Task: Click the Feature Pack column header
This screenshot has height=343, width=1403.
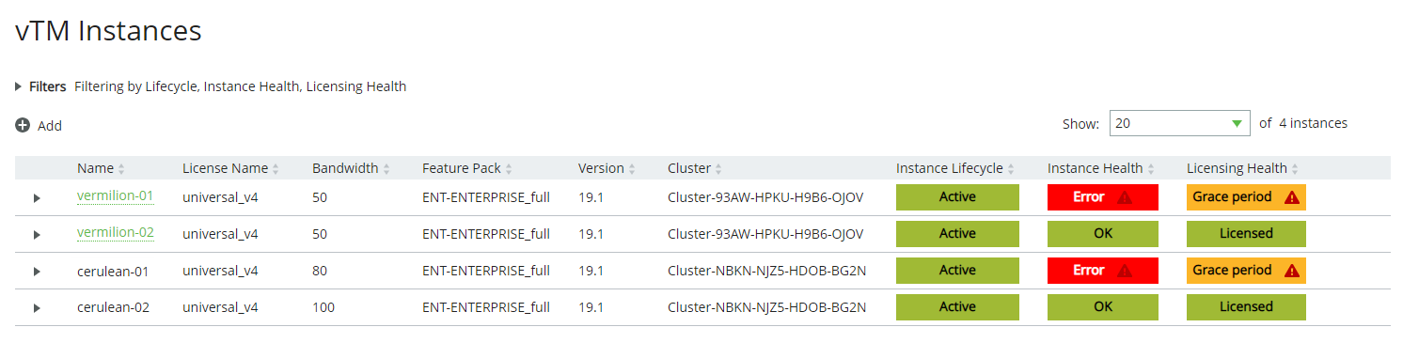Action: (462, 168)
